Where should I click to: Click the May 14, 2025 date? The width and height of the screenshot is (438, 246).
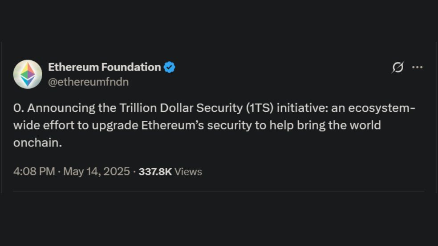coord(97,171)
